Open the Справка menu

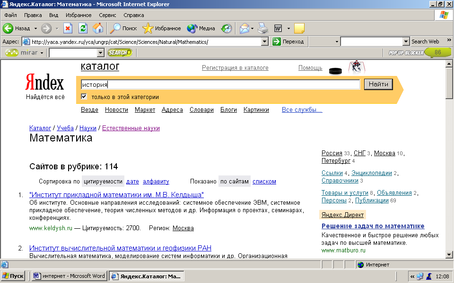[133, 15]
